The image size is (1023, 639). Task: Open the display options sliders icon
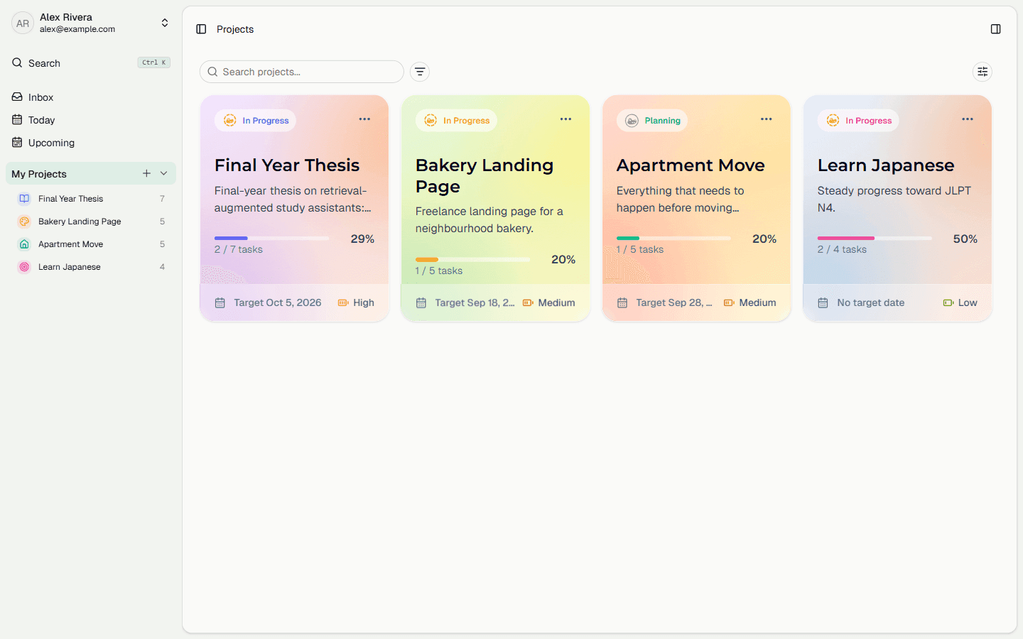click(x=983, y=72)
